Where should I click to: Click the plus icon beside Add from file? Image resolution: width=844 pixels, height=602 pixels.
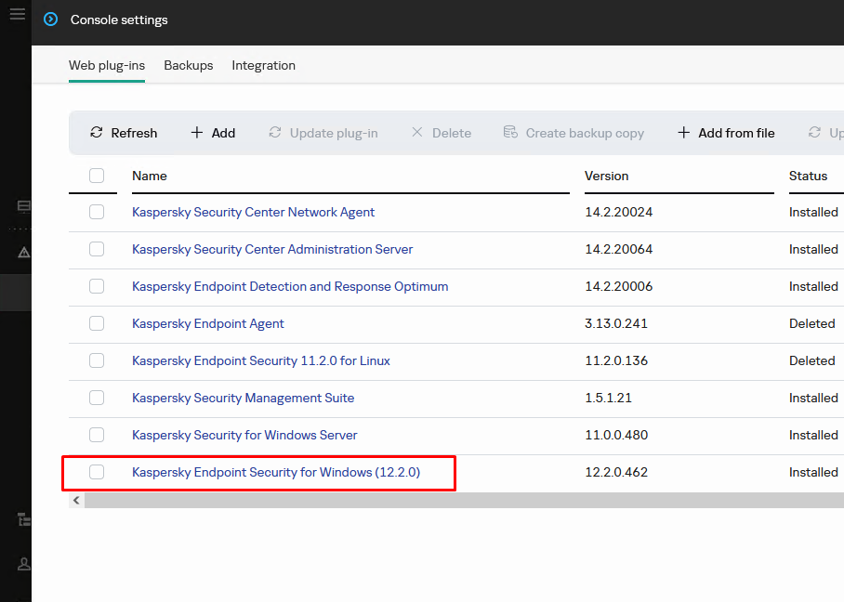(683, 133)
